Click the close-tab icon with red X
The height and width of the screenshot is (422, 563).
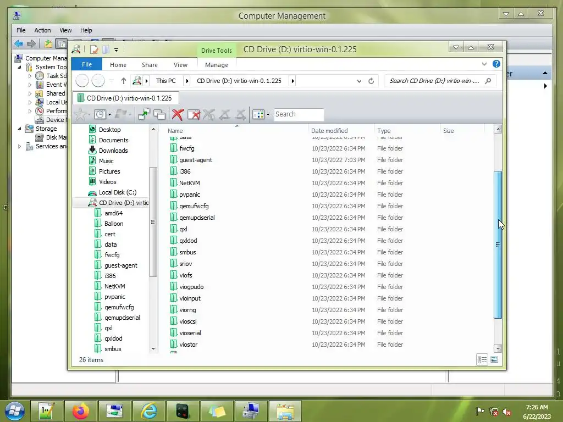click(194, 114)
